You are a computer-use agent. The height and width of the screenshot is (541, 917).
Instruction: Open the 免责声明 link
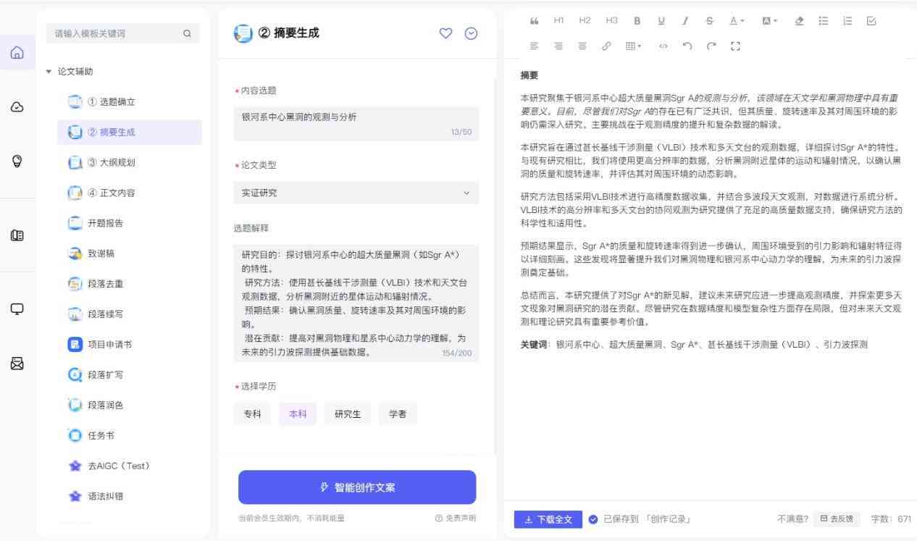coord(456,518)
